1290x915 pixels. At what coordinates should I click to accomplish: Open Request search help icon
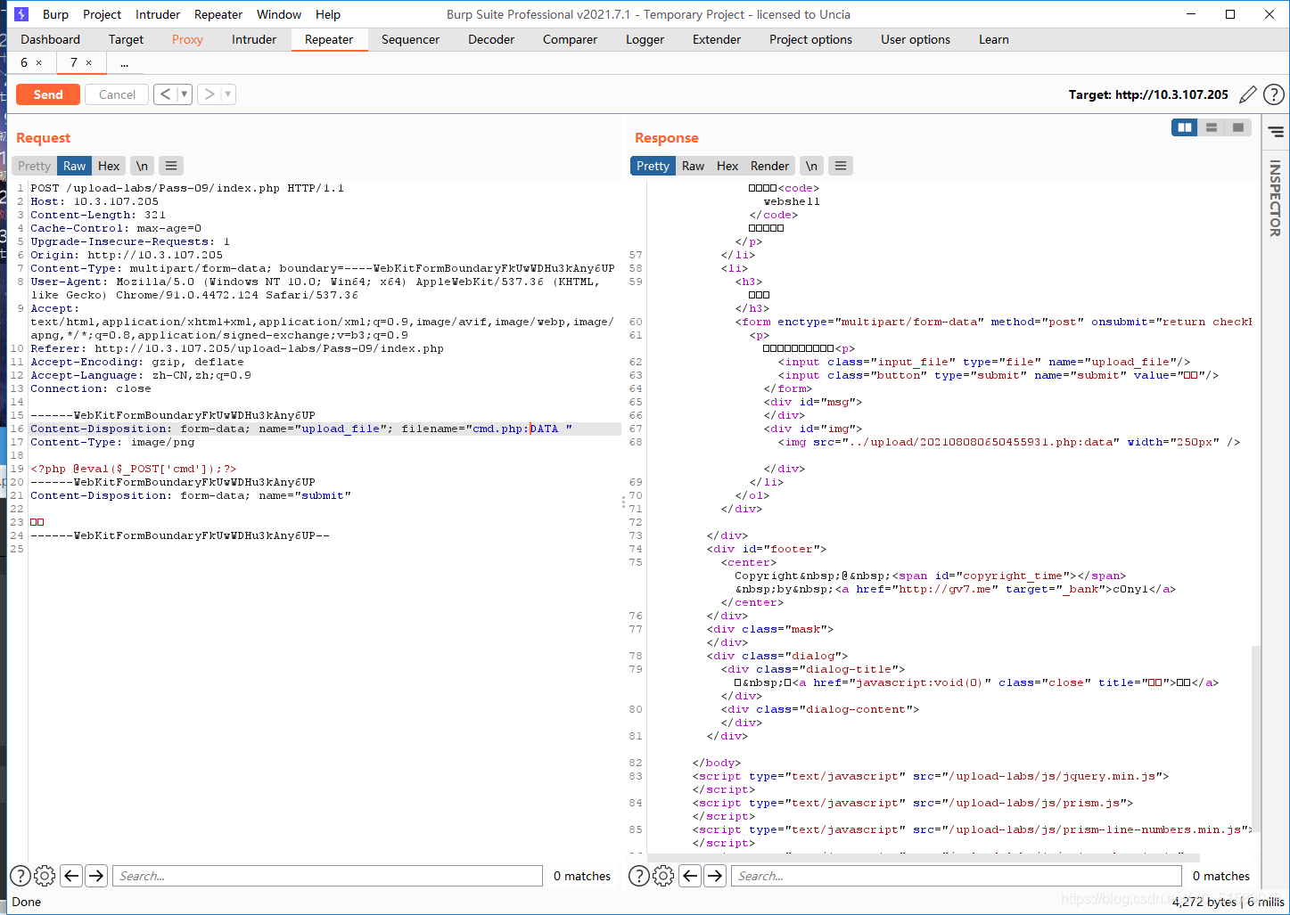pos(21,876)
